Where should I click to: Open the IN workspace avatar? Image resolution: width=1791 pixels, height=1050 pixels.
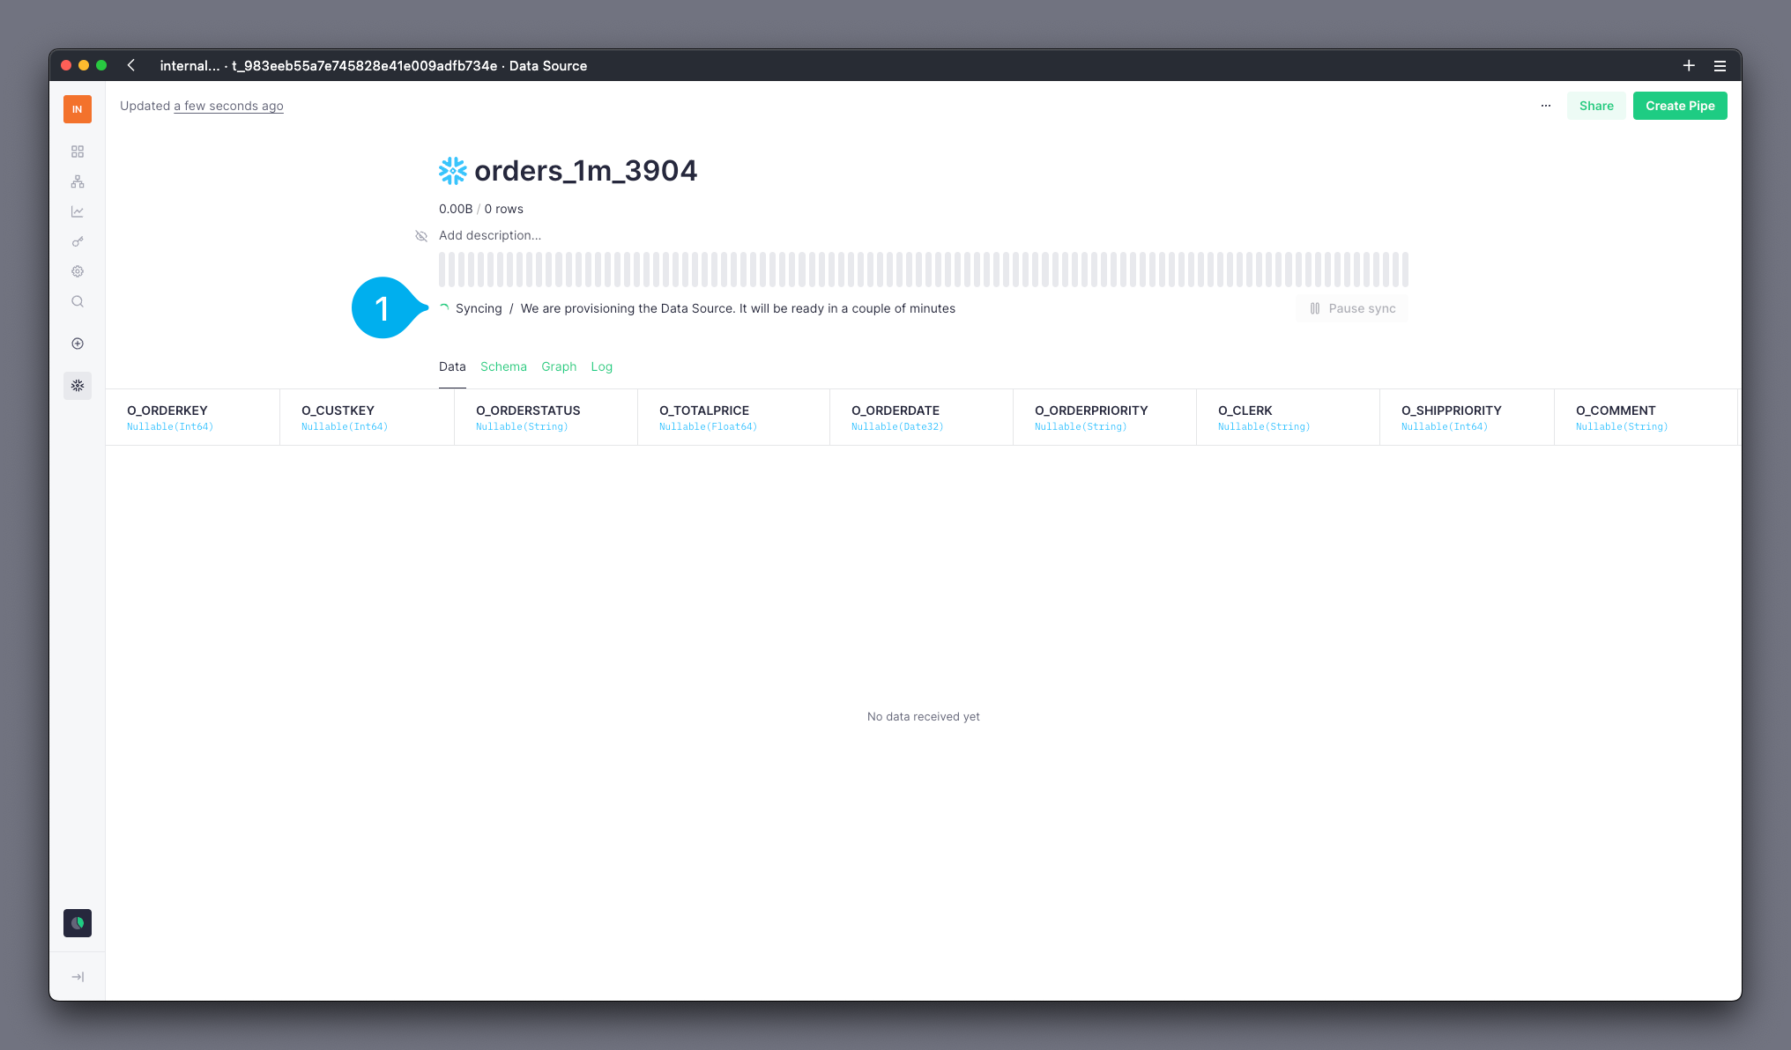click(78, 109)
